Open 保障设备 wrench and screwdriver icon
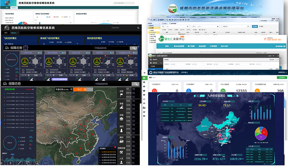Image resolution: width=288 pixels, height=166 pixels. 121,153
